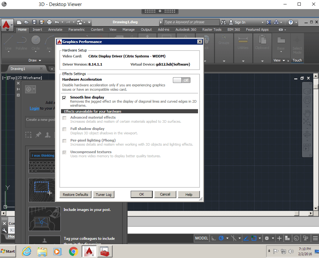Switch to the Insert ribbon tab
The width and height of the screenshot is (319, 258).
coord(37,30)
